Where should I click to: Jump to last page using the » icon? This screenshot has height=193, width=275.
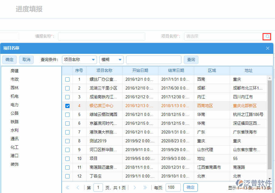[146, 188]
